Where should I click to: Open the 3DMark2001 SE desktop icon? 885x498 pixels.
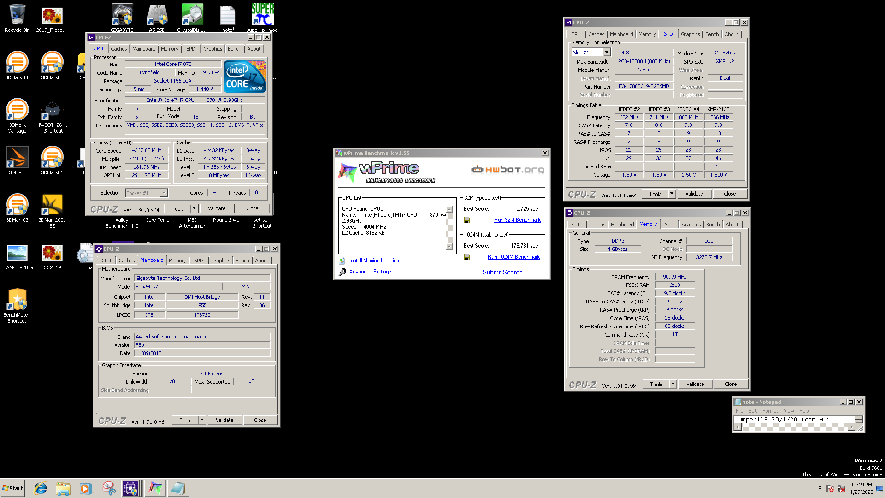pos(52,211)
